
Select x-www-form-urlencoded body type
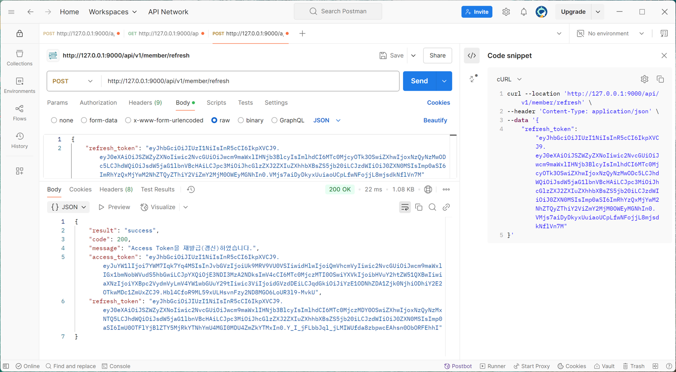[x=128, y=120]
